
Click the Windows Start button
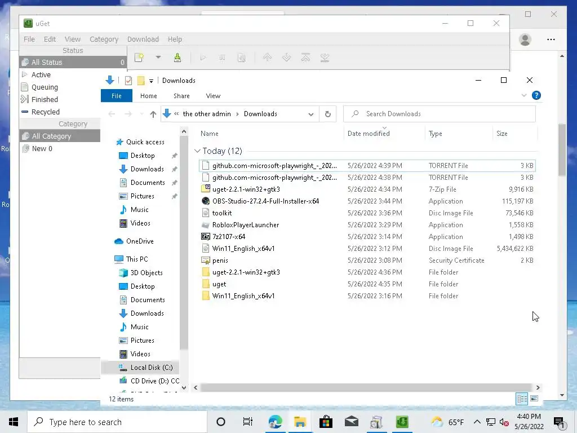[x=14, y=422]
